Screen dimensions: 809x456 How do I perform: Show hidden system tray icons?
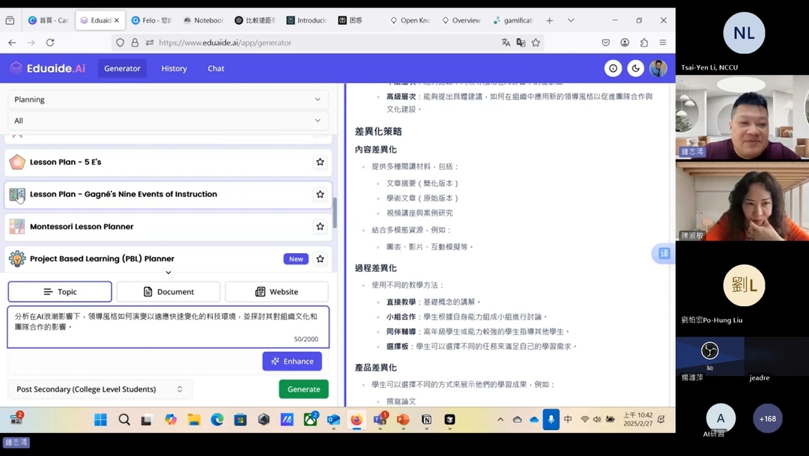coord(500,419)
